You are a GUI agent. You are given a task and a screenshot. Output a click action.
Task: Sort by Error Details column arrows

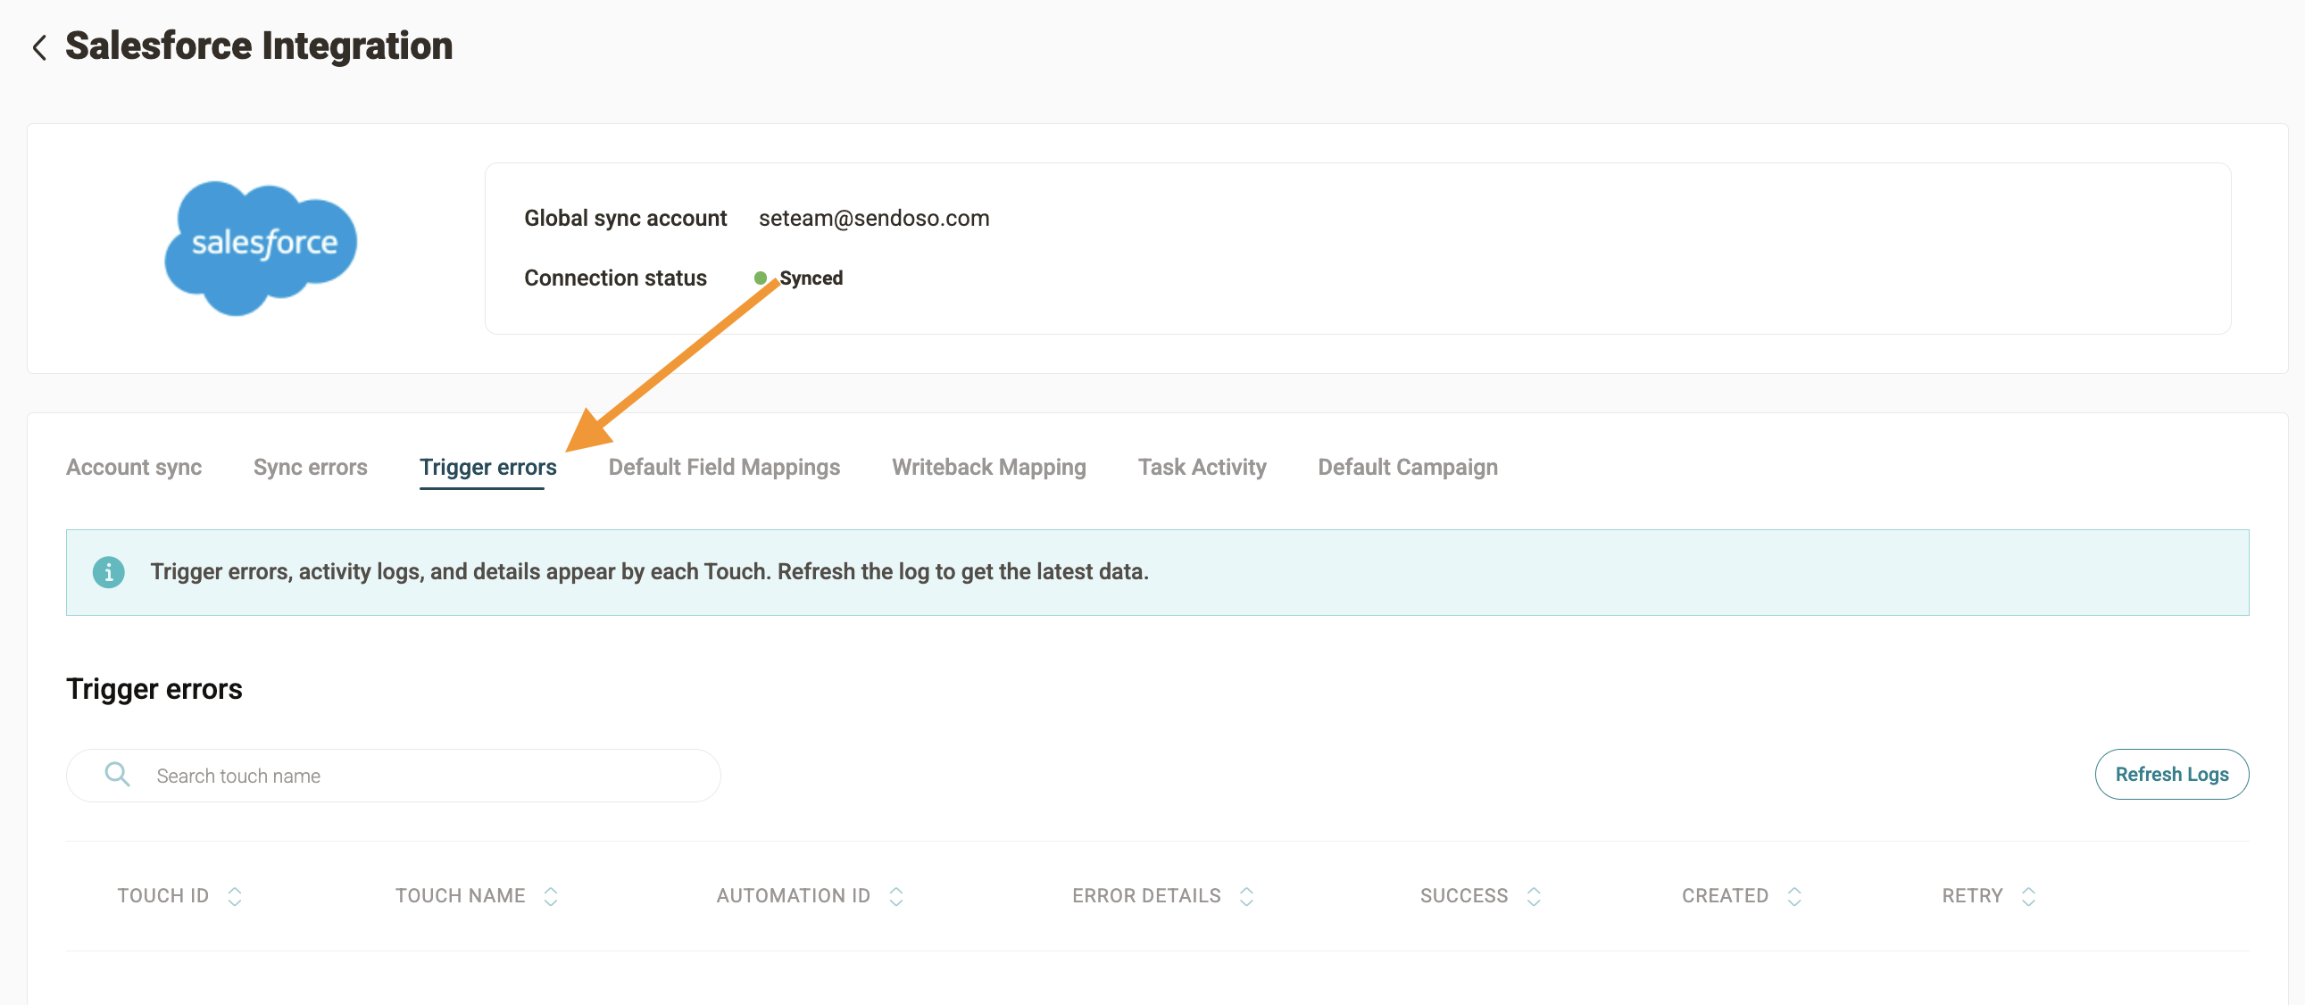point(1245,896)
